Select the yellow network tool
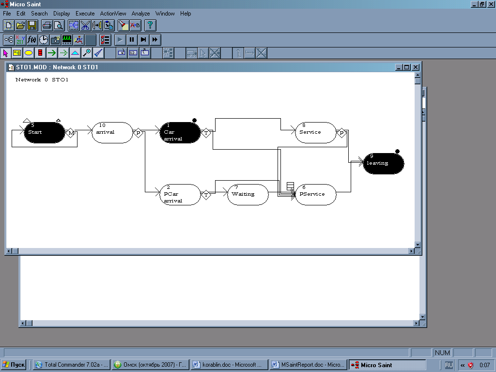The height and width of the screenshot is (372, 496). coord(17,53)
